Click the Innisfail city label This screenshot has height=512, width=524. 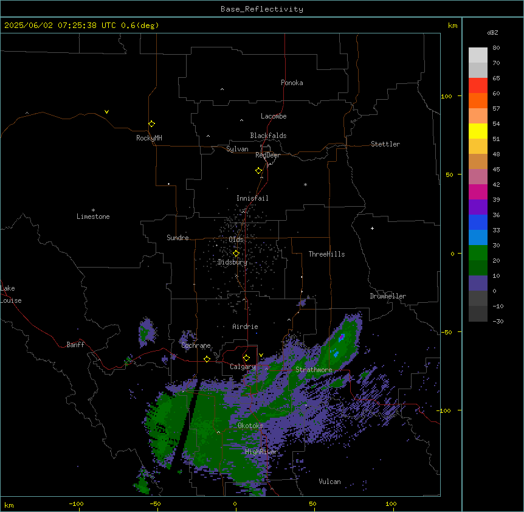click(252, 198)
